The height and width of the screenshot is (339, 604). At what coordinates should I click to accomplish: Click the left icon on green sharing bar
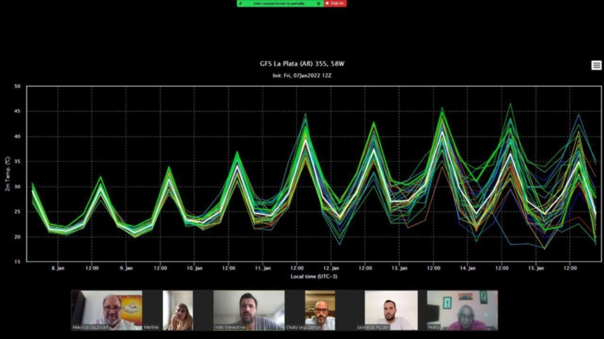tap(241, 3)
